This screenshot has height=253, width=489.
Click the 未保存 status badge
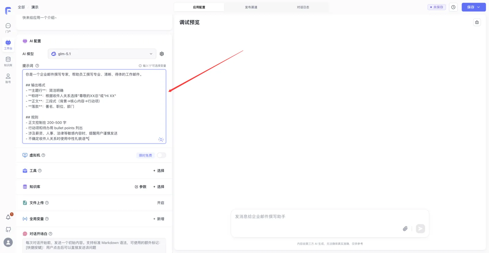coord(437,7)
